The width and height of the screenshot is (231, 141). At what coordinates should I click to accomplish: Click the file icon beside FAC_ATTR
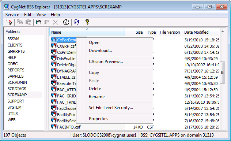point(54,89)
